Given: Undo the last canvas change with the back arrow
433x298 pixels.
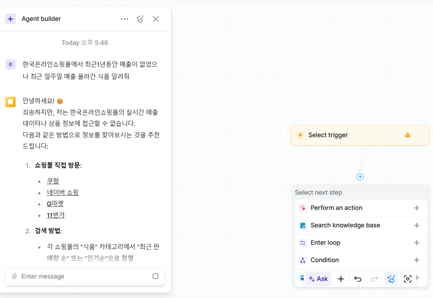Looking at the screenshot, I should tap(358, 279).
